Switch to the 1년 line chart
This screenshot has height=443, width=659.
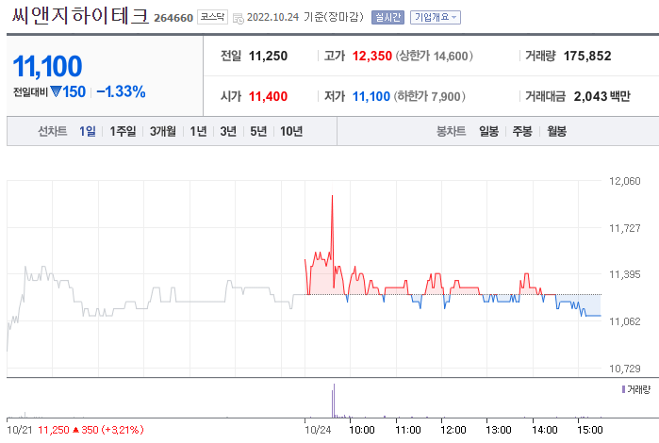pos(198,132)
